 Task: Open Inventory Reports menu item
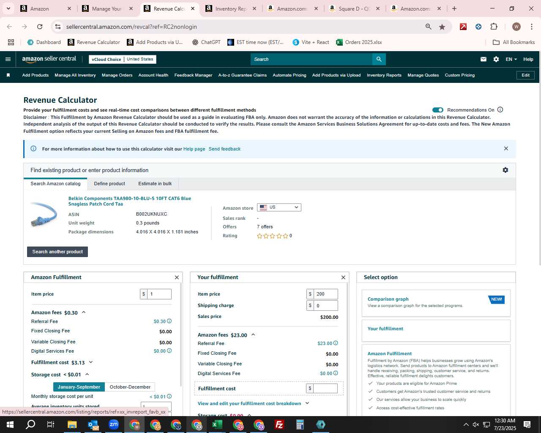point(384,75)
